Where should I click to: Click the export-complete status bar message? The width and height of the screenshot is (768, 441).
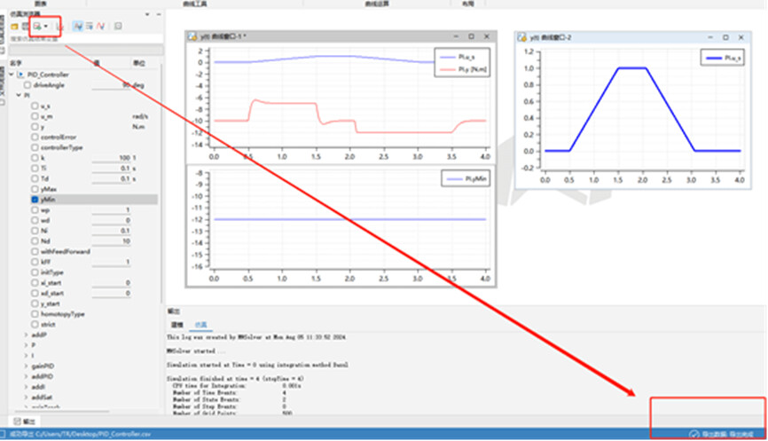(x=727, y=434)
